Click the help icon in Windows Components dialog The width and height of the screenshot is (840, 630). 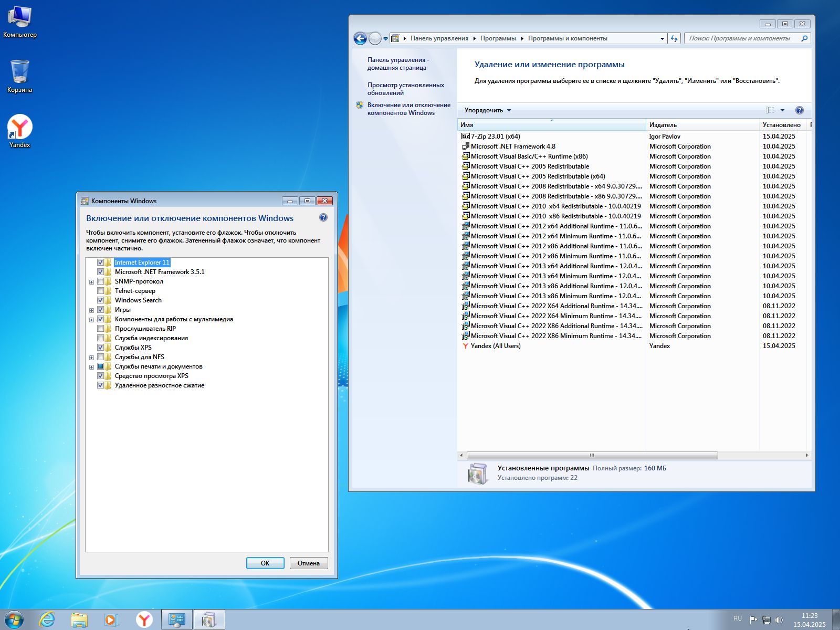(323, 217)
